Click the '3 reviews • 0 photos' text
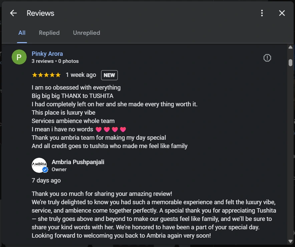The width and height of the screenshot is (295, 247). point(55,61)
